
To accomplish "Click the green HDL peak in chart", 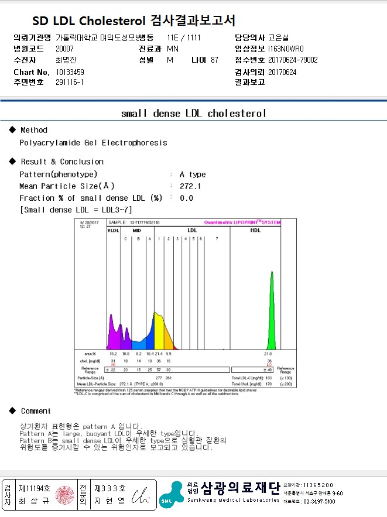I will point(272,317).
